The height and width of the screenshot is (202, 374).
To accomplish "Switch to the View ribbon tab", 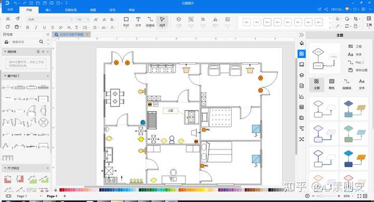I will point(93,10).
